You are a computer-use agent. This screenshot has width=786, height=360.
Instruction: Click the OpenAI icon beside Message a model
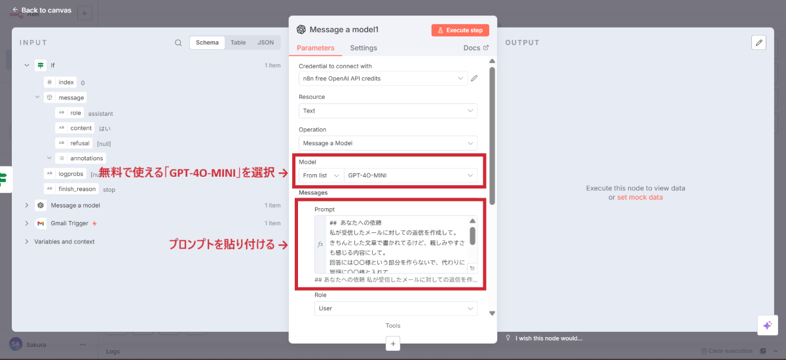[41, 206]
